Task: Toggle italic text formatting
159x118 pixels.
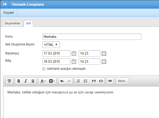Action: pyautogui.click(x=26, y=81)
